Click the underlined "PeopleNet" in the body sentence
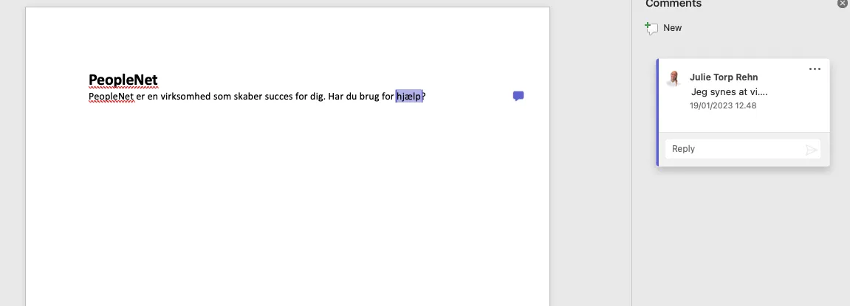Image resolution: width=850 pixels, height=306 pixels. [111, 97]
